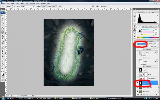Switch to the Swatches tab
The image size is (160, 100).
click(x=146, y=27)
